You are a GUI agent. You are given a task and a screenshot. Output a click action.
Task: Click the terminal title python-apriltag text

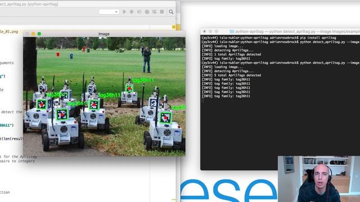pos(249,31)
